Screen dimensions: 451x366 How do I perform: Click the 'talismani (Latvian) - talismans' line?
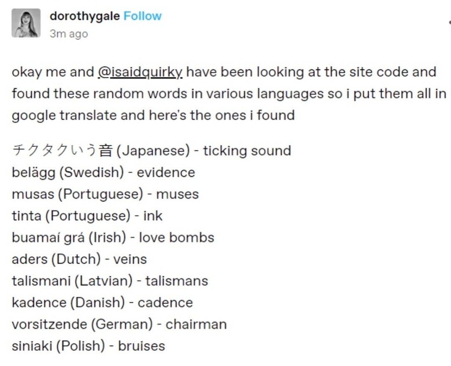click(109, 281)
